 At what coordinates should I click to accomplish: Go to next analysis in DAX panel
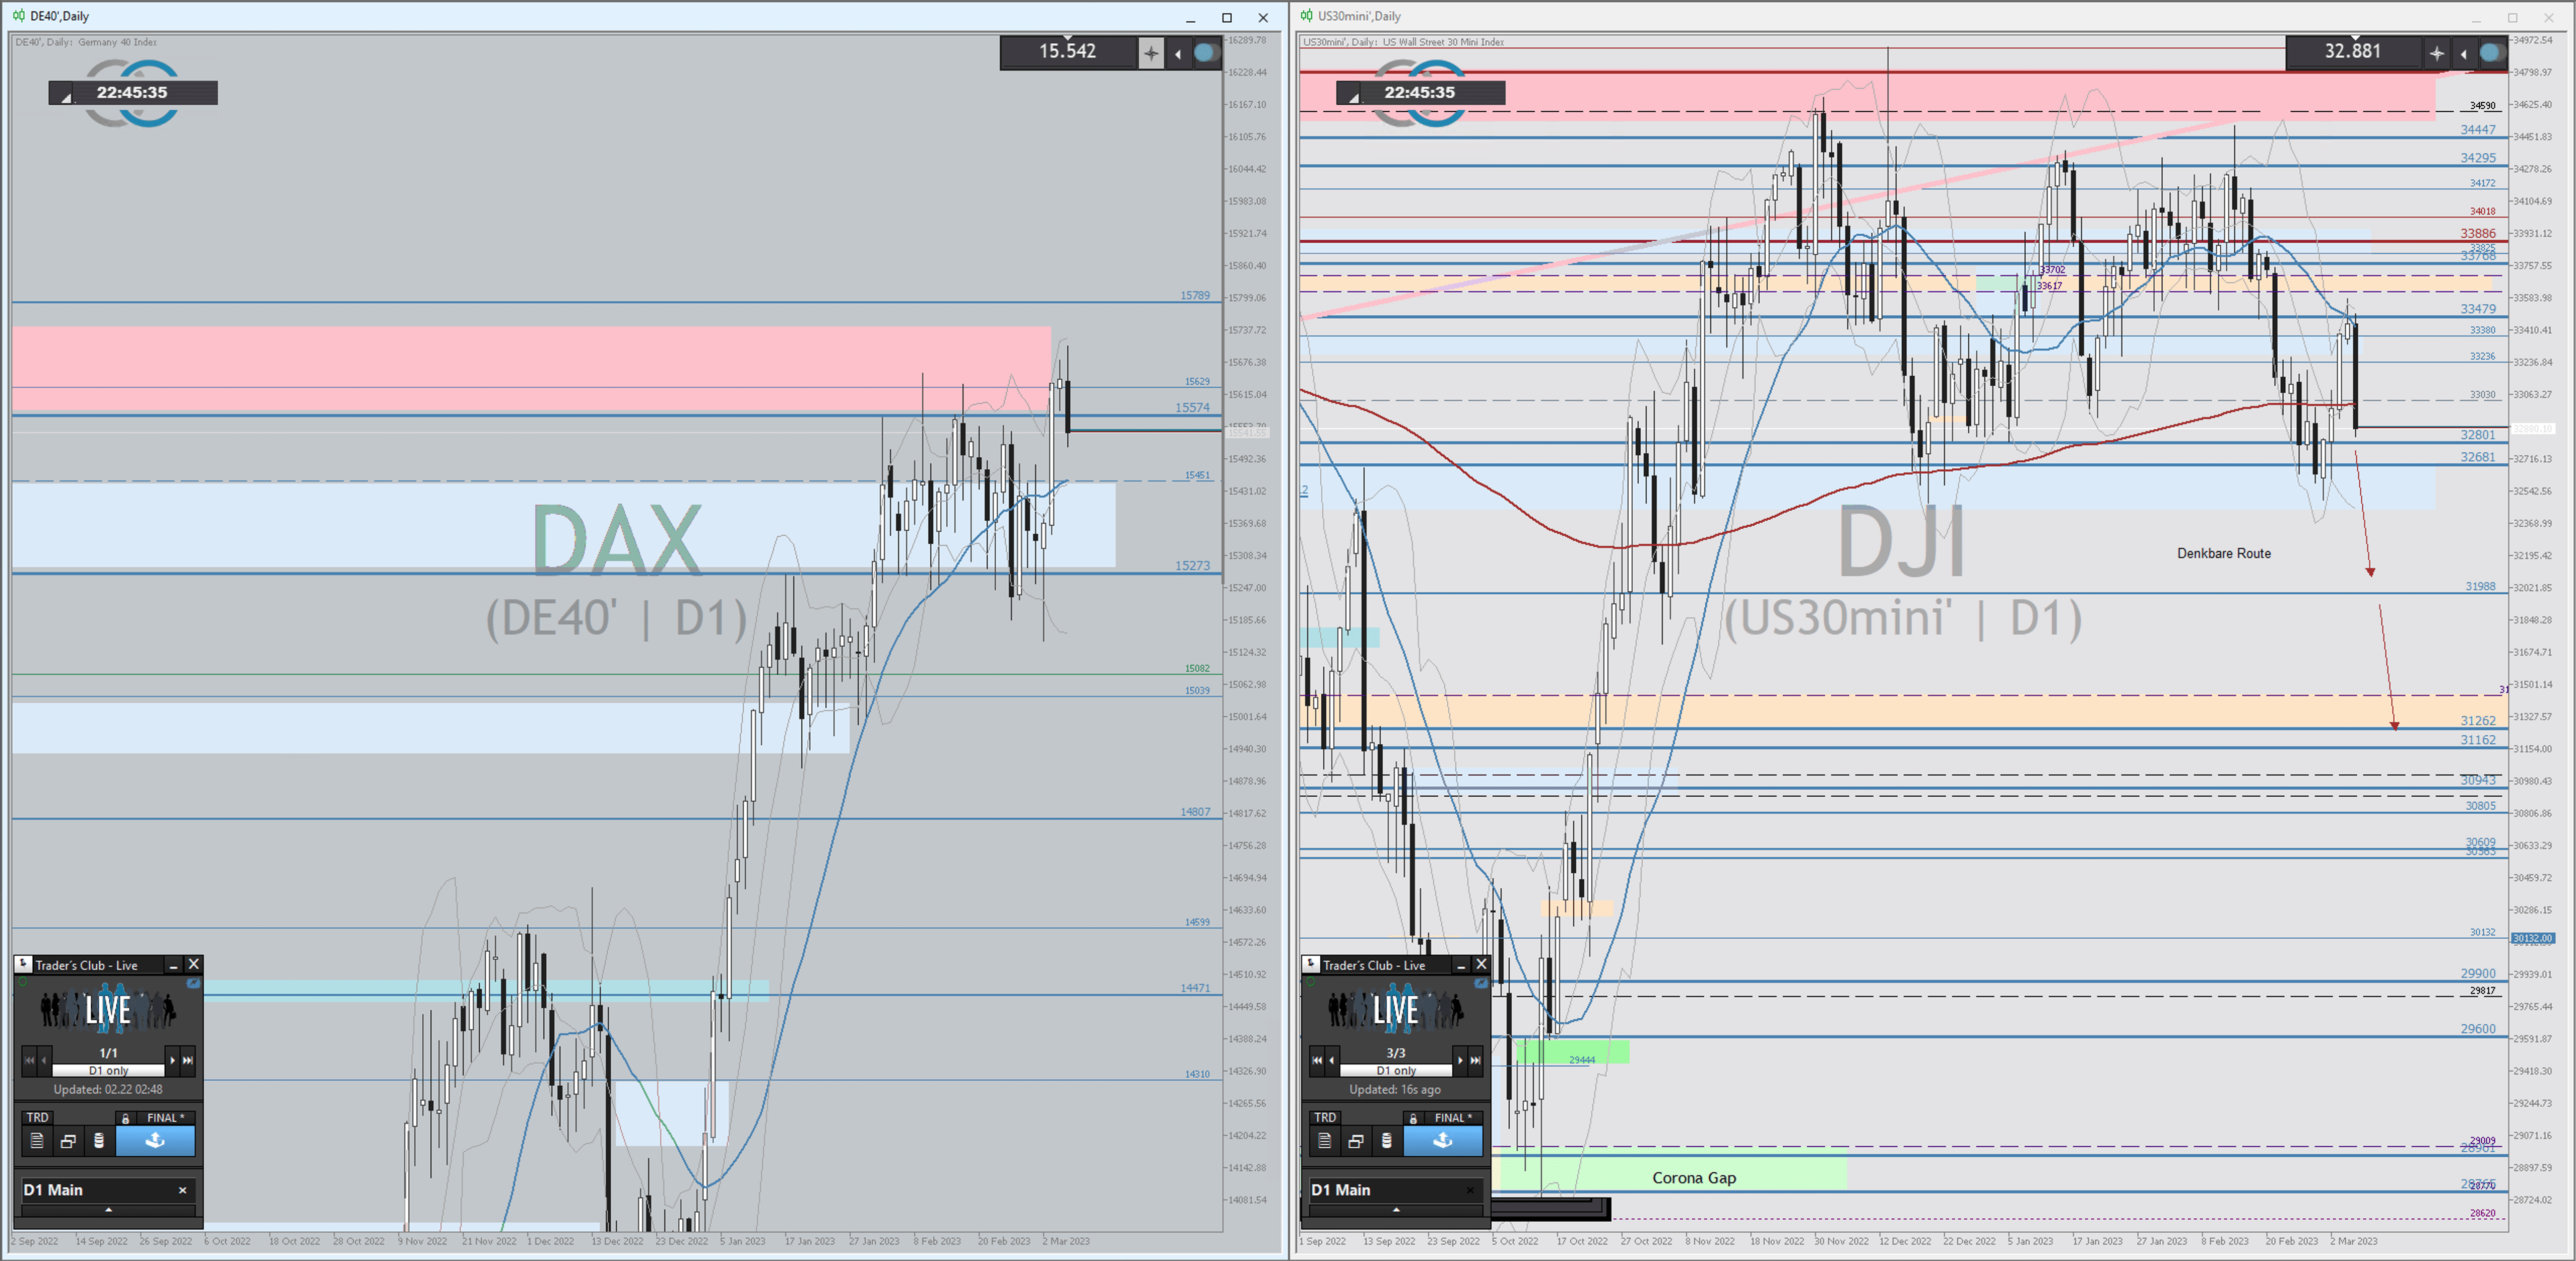pyautogui.click(x=172, y=1060)
